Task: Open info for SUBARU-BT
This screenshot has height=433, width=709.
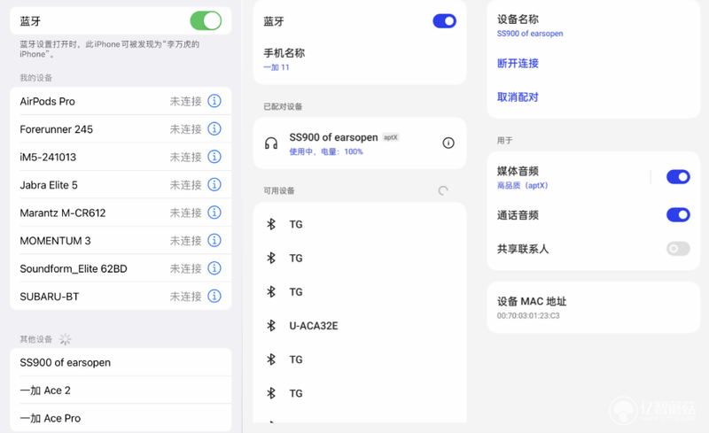Action: coord(214,296)
